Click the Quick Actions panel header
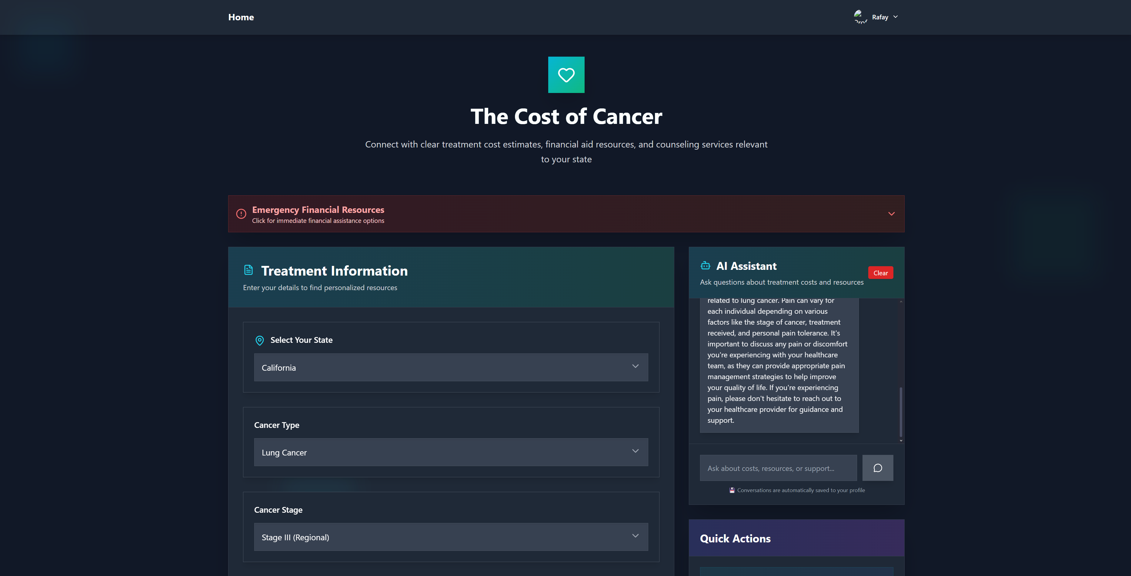Viewport: 1131px width, 576px height. click(735, 538)
